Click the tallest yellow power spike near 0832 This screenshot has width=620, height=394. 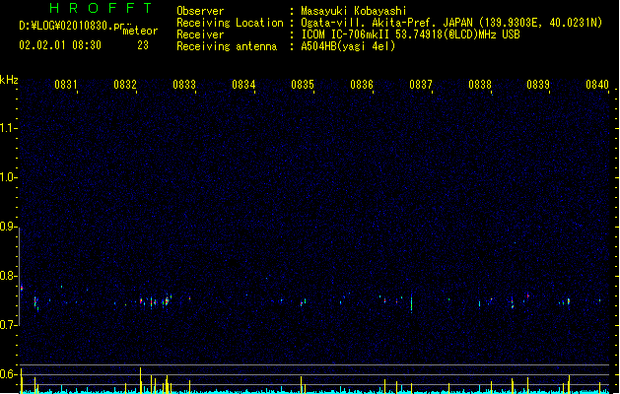pos(140,380)
